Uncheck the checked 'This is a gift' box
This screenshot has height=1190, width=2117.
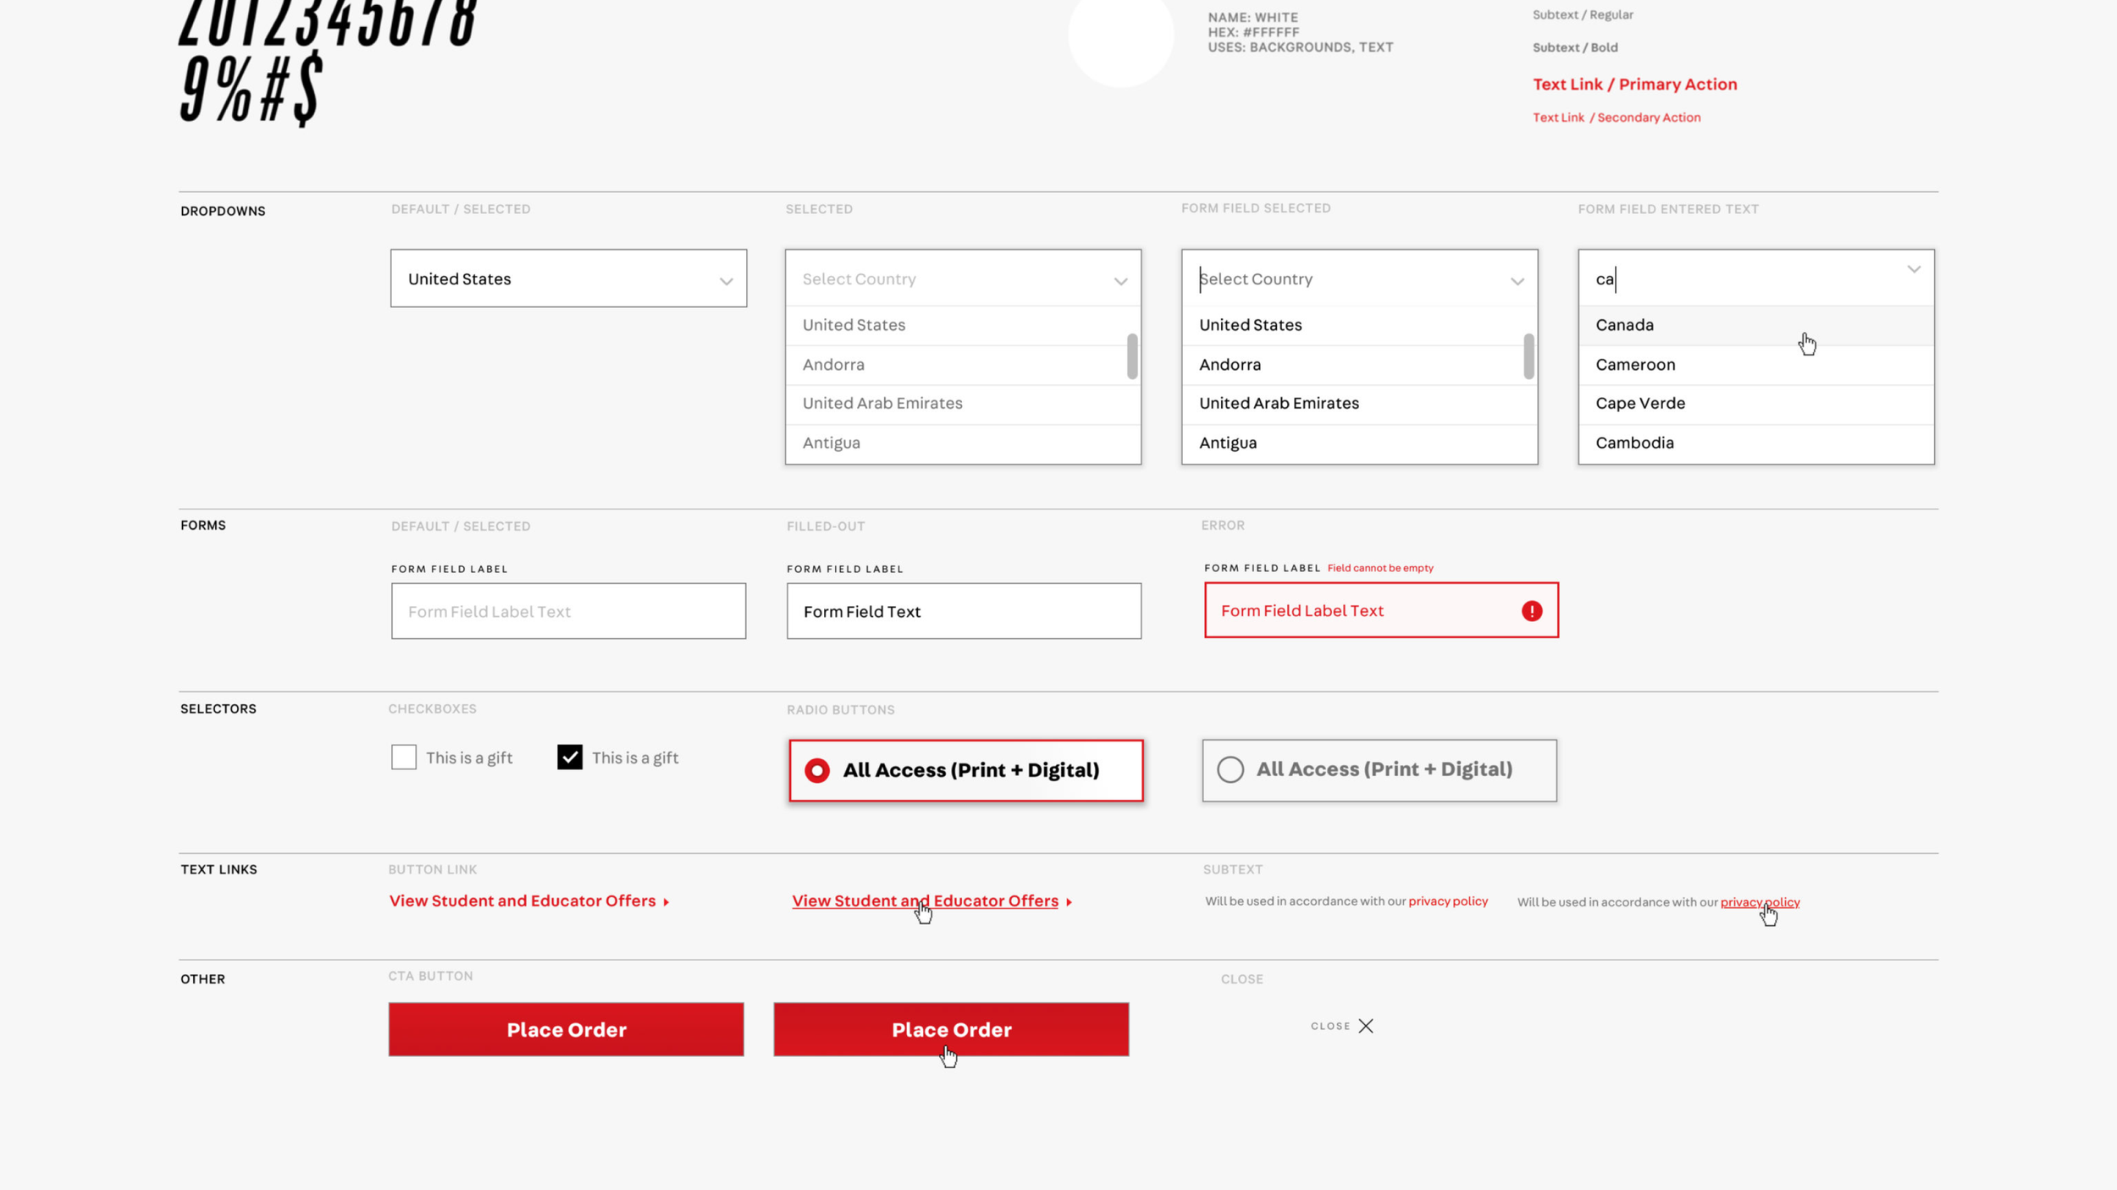tap(570, 757)
